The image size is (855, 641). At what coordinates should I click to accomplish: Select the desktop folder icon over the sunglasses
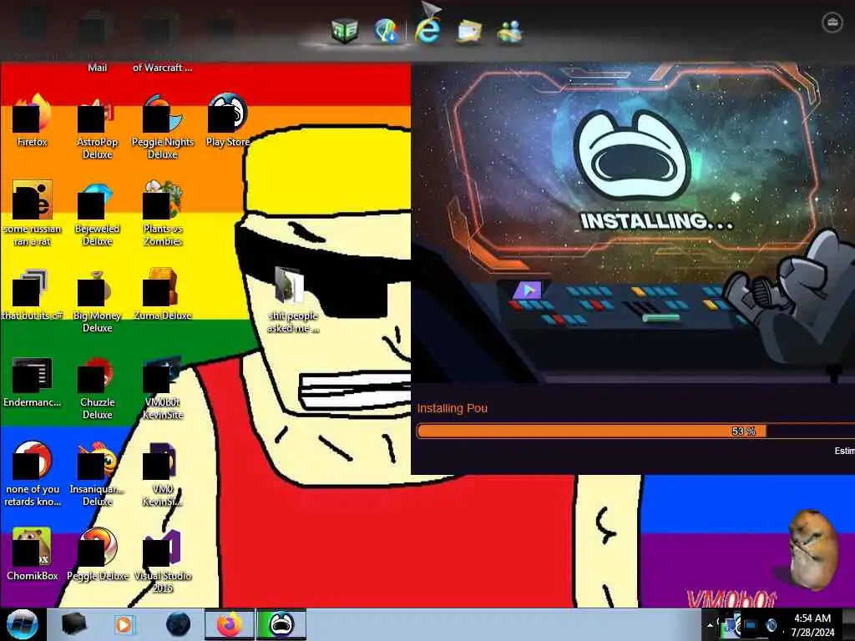pos(293,300)
